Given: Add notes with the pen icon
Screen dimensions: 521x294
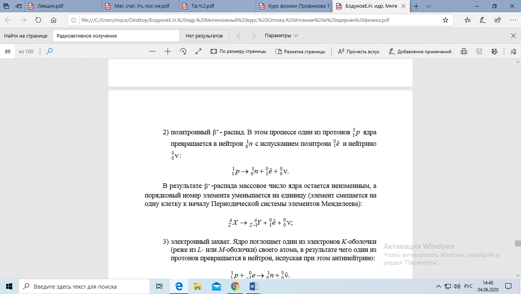Looking at the screenshot, I should (x=483, y=20).
